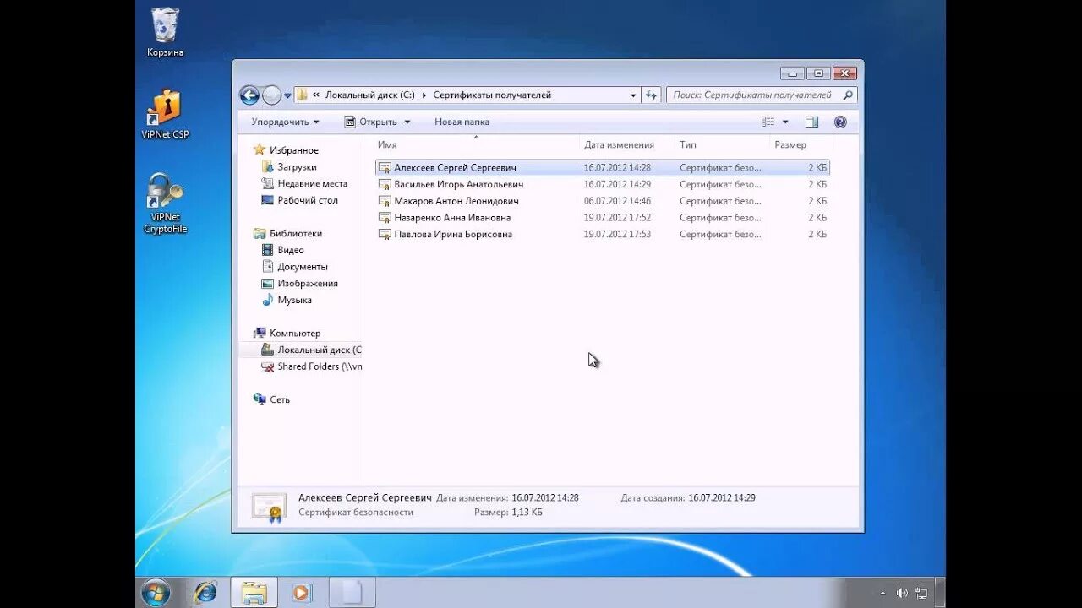Click certificate icon of Павлова Ирина Борисовна

point(385,234)
